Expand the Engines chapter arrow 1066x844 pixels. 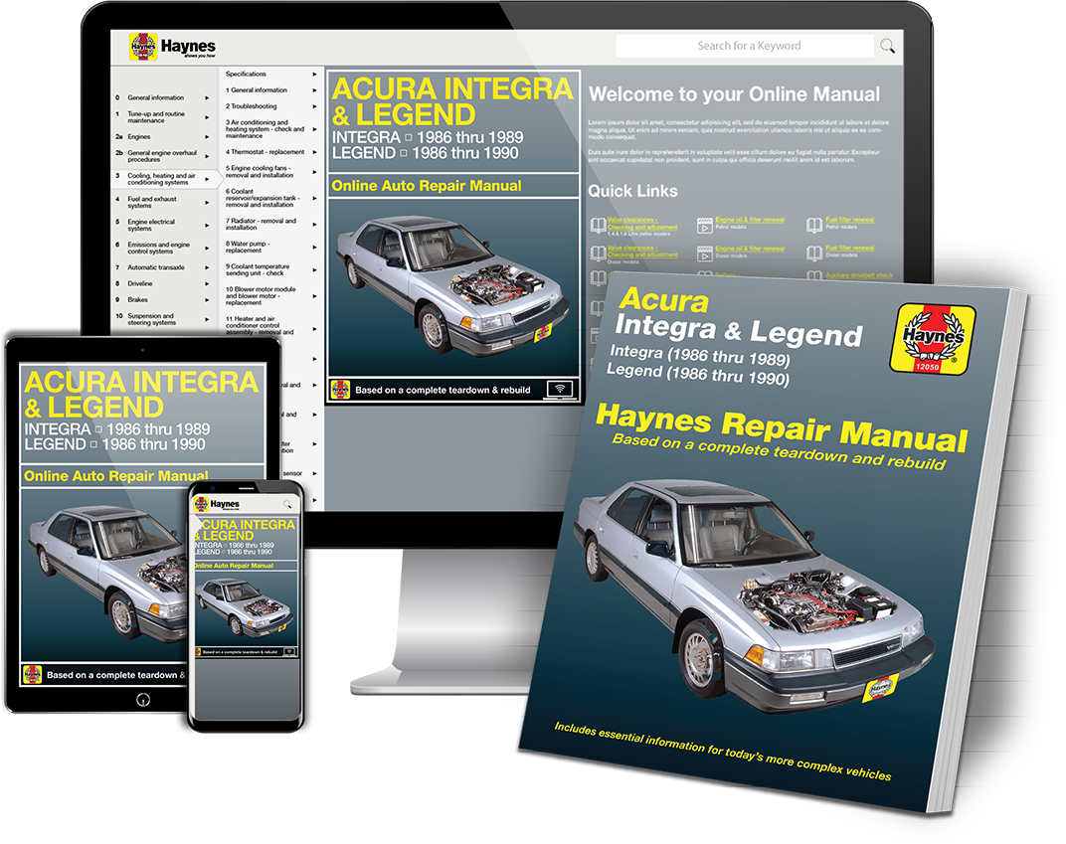coord(206,137)
